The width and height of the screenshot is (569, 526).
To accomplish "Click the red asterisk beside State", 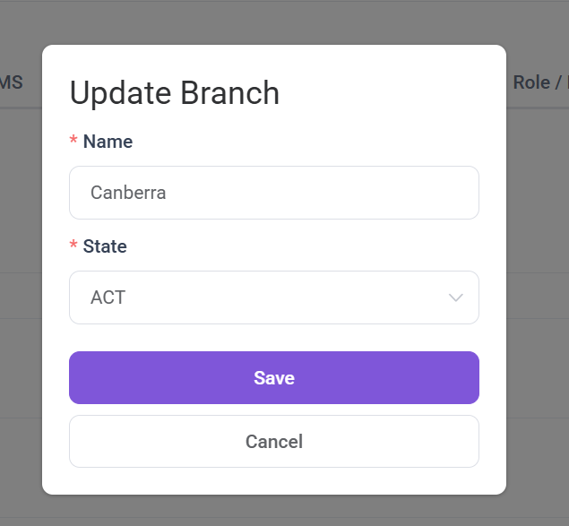I will pyautogui.click(x=73, y=246).
